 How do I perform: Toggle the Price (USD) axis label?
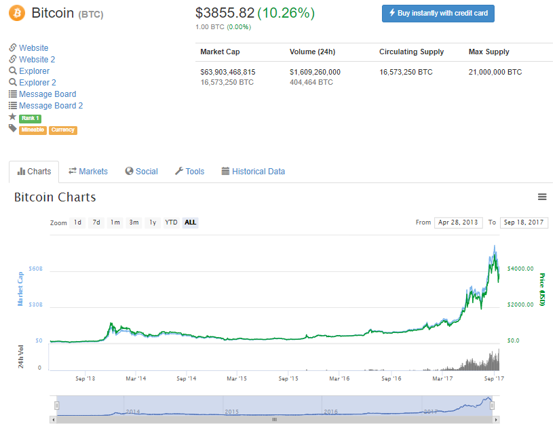[541, 290]
